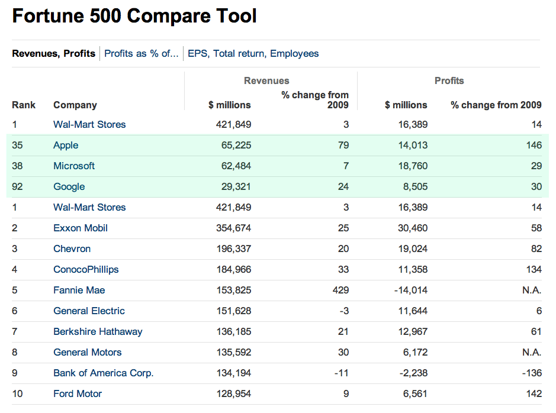Click Exxon Mobil's revenue value 354,674
This screenshot has height=413, width=556.
[x=234, y=228]
